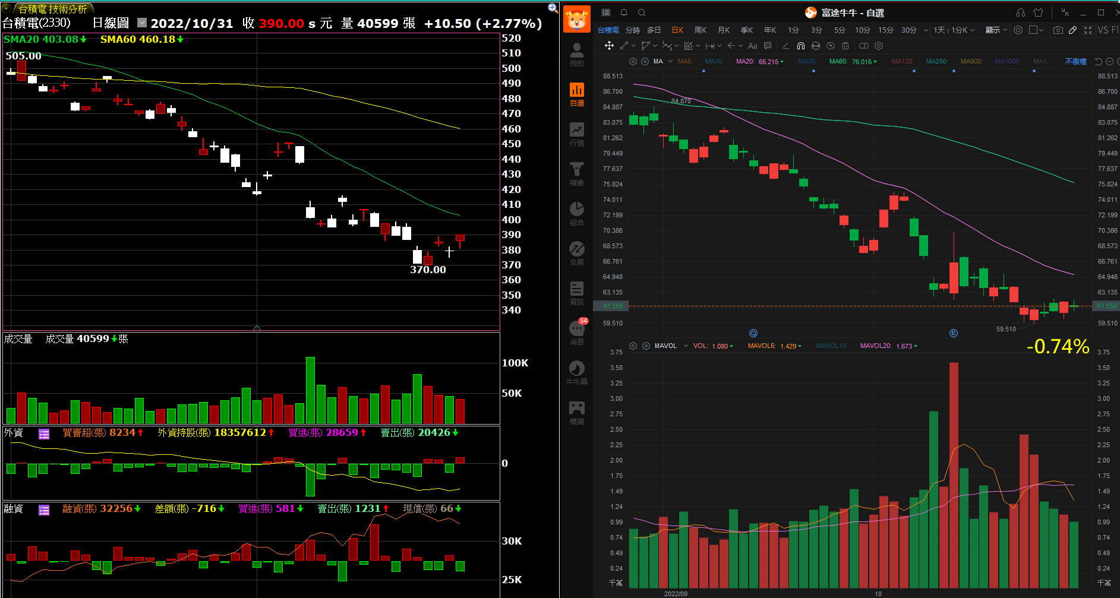Toggle the lock drawings link icon
This screenshot has width=1120, height=598.
(x=864, y=46)
